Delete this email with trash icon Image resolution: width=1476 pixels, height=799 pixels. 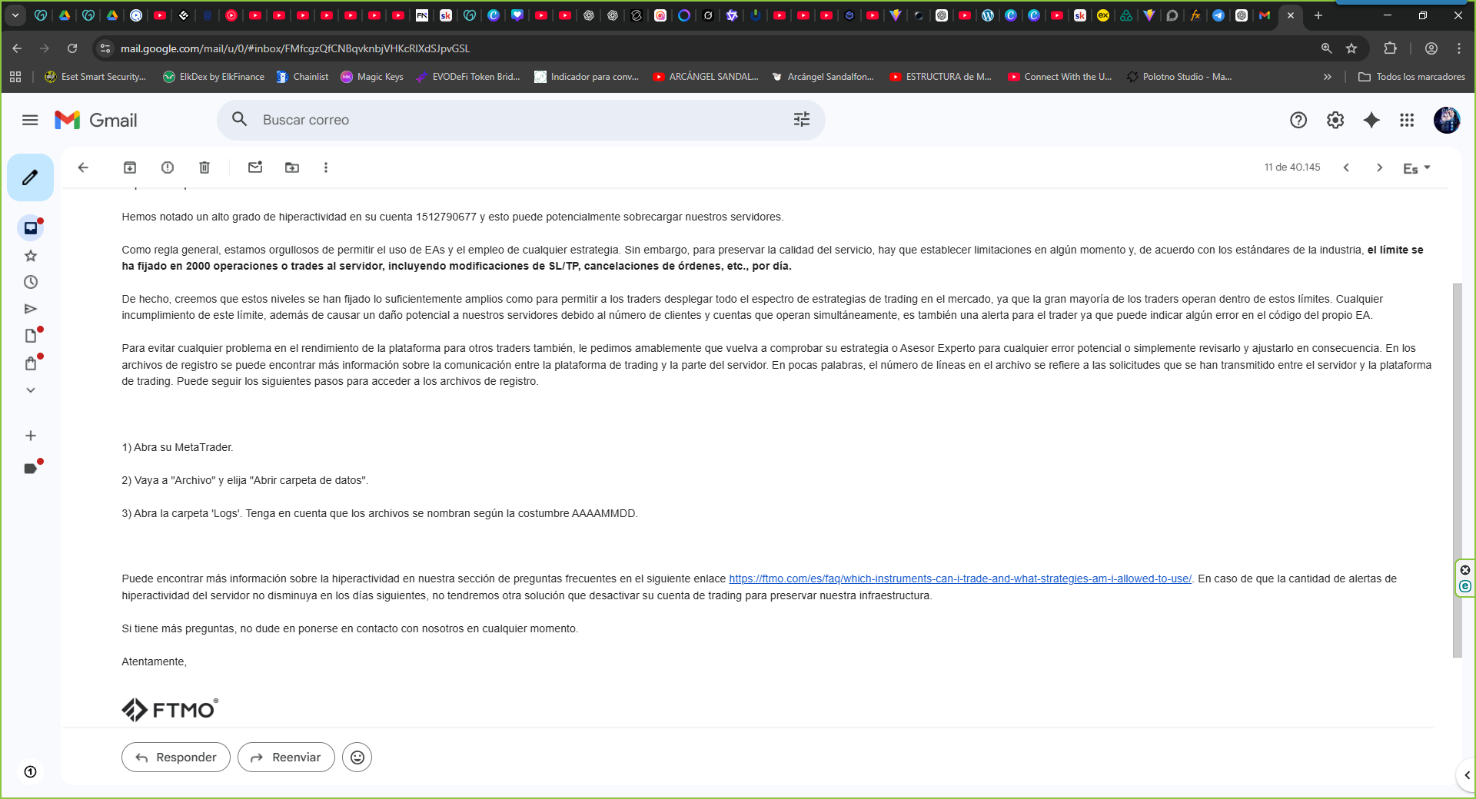[204, 167]
